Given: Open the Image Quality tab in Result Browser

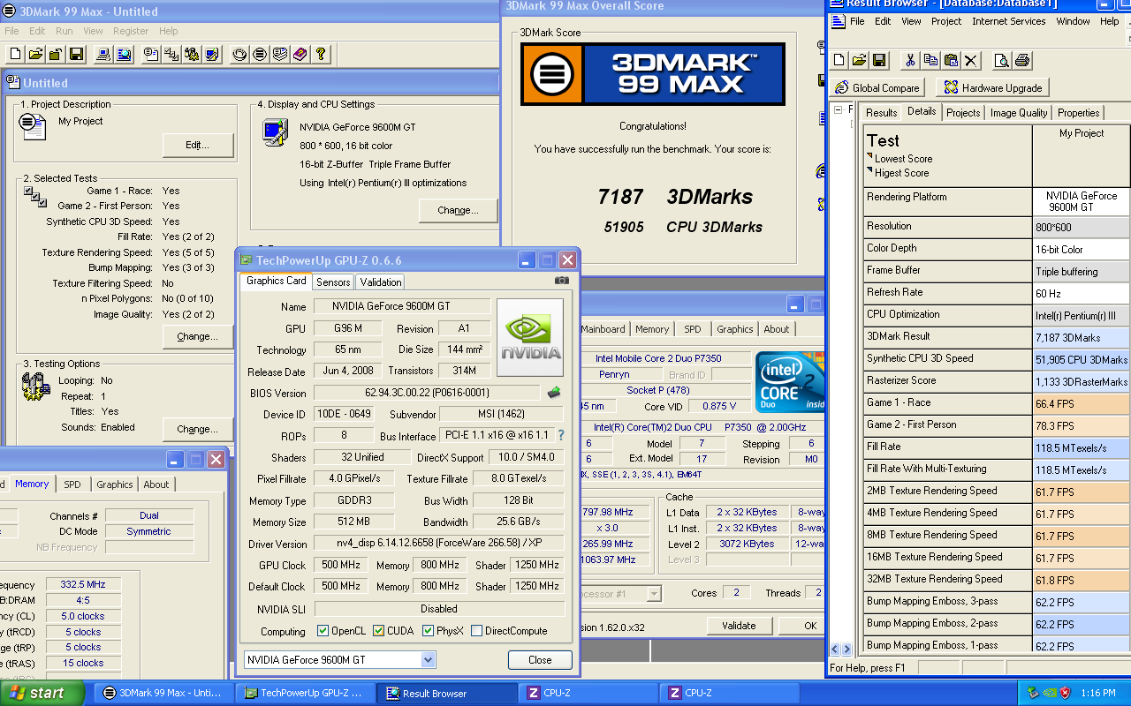Looking at the screenshot, I should point(1019,113).
